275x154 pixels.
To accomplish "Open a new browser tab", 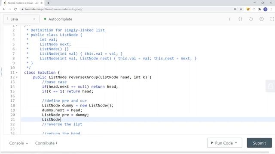I will pos(48,3).
